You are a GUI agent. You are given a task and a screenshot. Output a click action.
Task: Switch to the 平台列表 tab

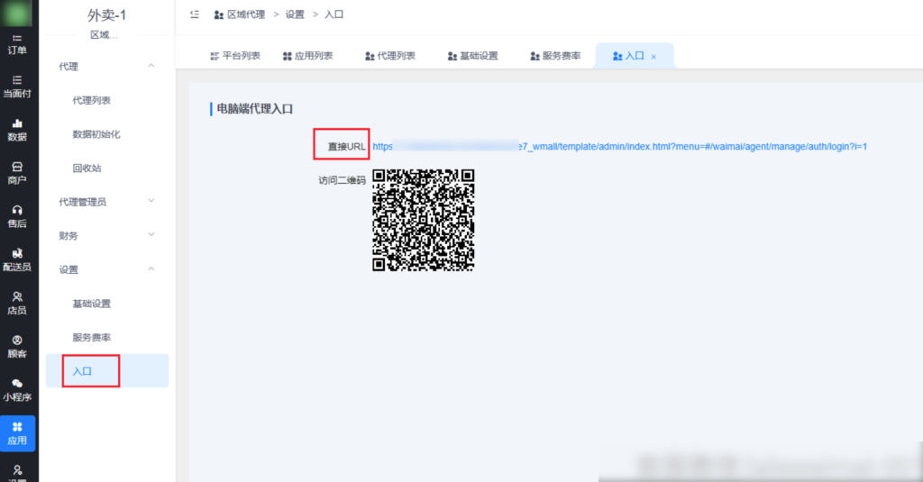pos(235,56)
